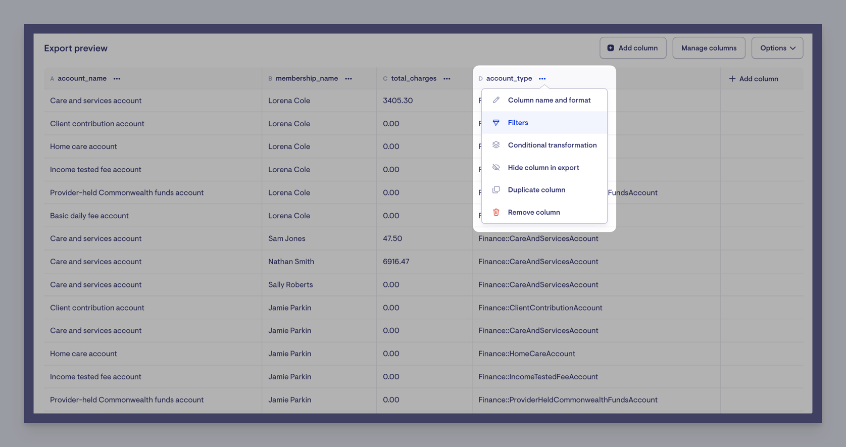Click the layers icon beside Conditional transformation

tap(496, 145)
